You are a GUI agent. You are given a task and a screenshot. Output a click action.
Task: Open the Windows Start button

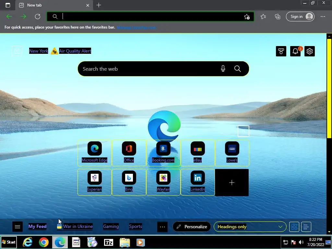pos(9,242)
